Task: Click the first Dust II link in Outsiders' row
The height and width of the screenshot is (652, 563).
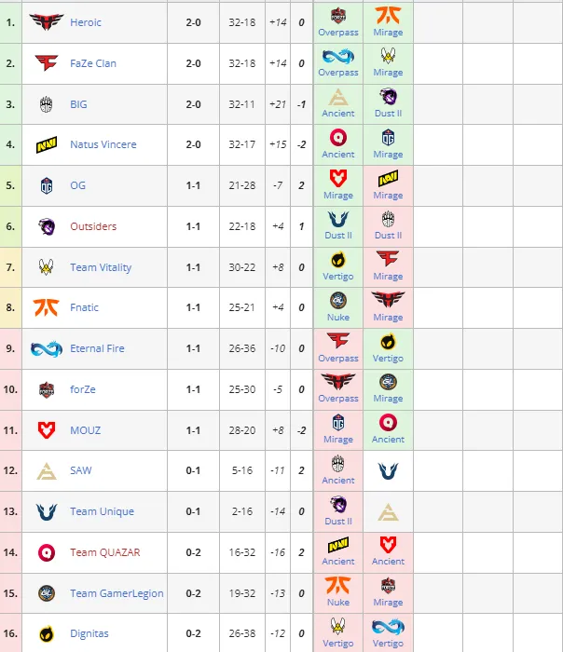Action: tap(337, 236)
